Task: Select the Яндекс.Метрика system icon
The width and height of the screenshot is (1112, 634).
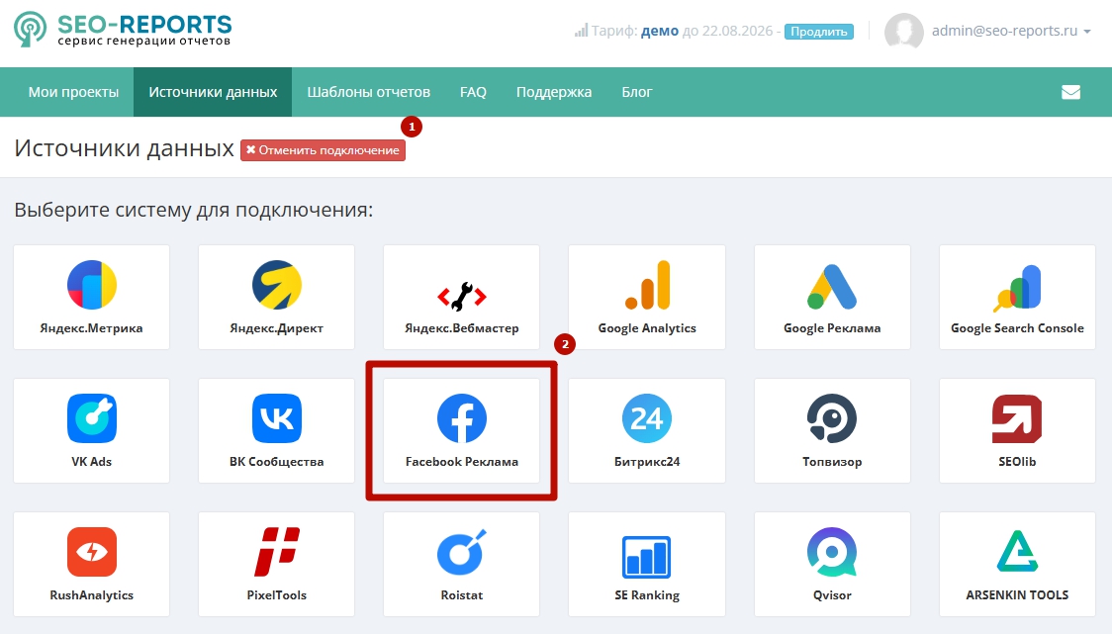Action: 91,285
